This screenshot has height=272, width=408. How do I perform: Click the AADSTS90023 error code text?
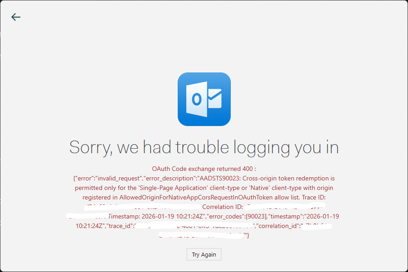pos(219,179)
